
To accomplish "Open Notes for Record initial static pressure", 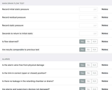I will (105, 9).
